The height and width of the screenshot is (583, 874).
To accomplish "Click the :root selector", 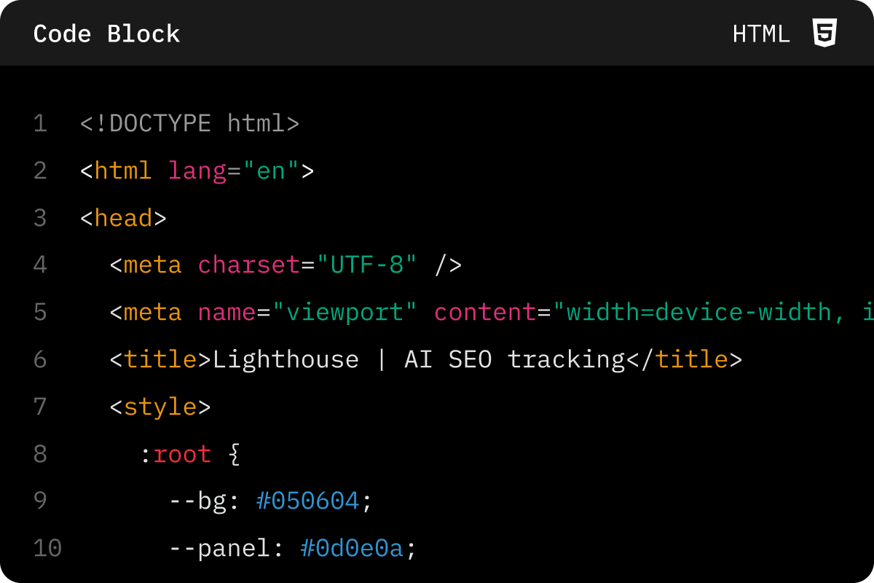I will tap(175, 454).
